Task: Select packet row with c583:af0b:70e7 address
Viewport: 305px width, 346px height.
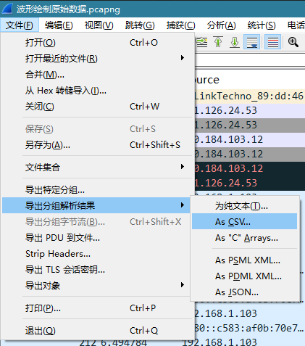Action: click(x=250, y=328)
